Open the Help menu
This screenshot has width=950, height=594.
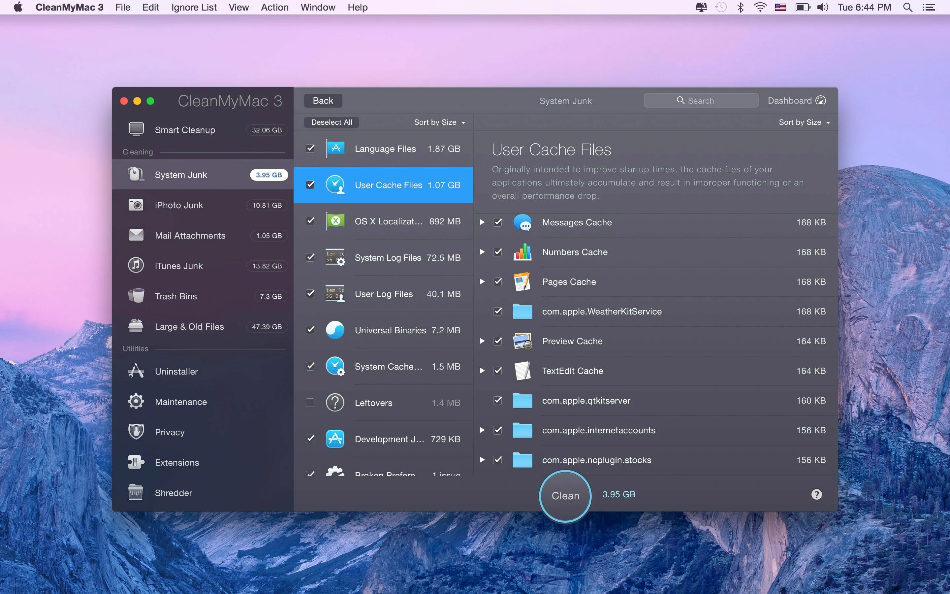click(x=358, y=8)
